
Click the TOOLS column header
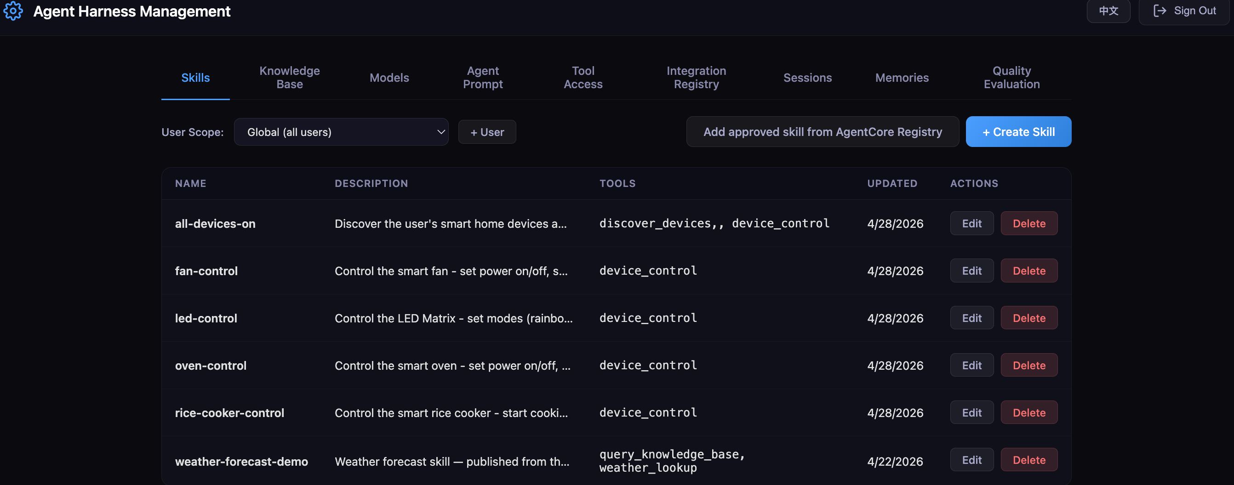click(x=617, y=183)
